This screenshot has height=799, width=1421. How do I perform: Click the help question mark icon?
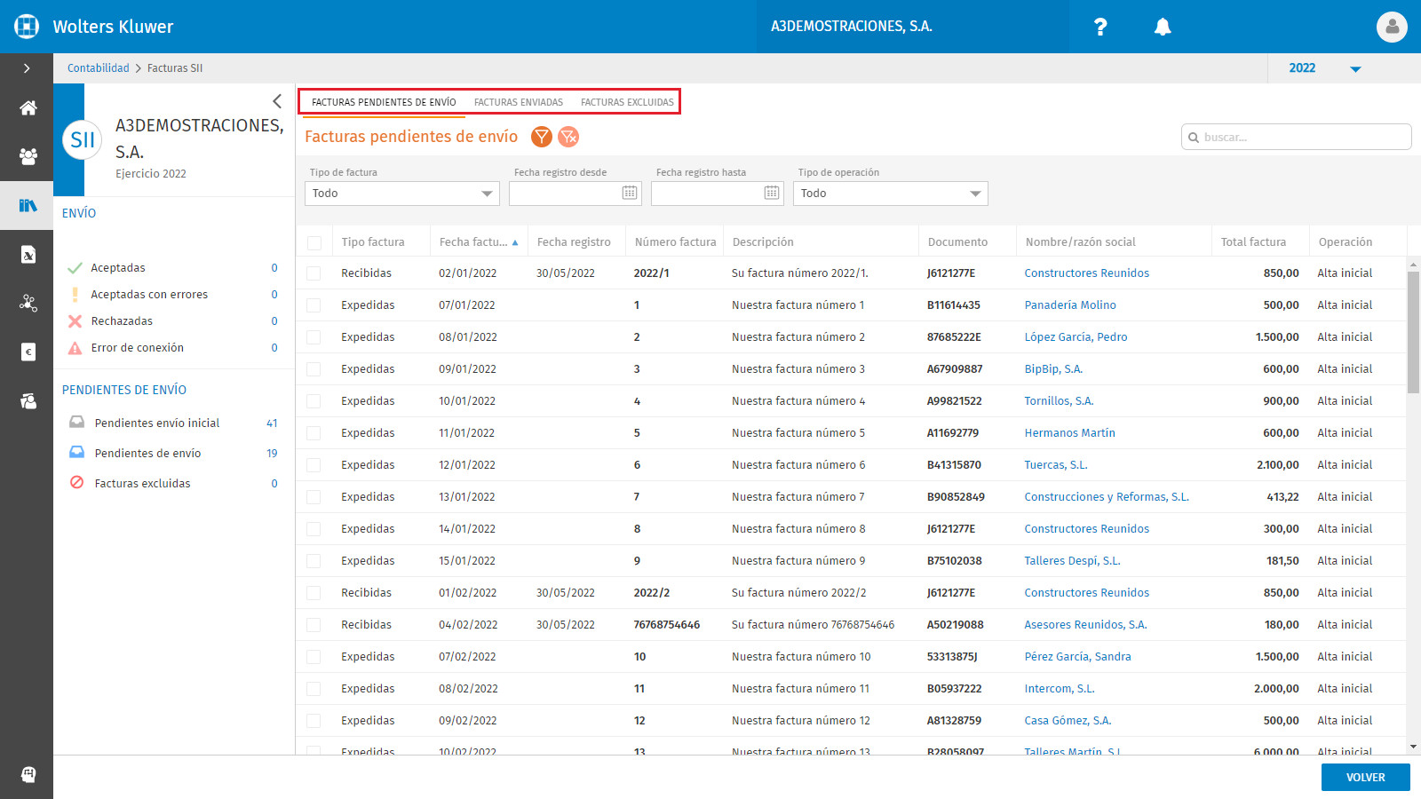click(1100, 27)
